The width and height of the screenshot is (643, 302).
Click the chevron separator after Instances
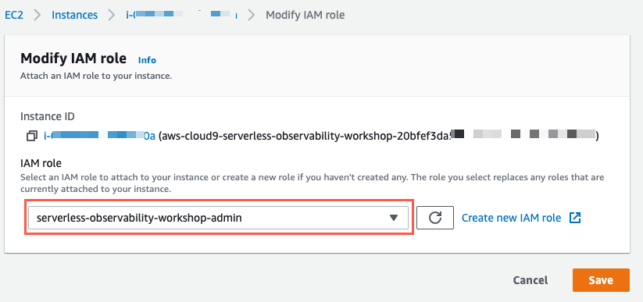[112, 16]
